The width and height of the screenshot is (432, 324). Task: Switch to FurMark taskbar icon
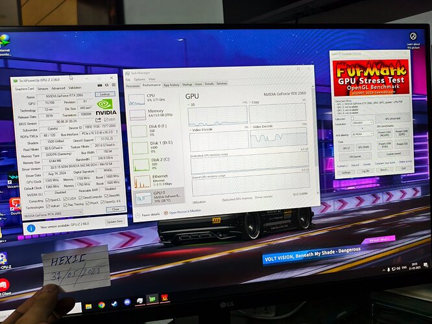(165, 297)
